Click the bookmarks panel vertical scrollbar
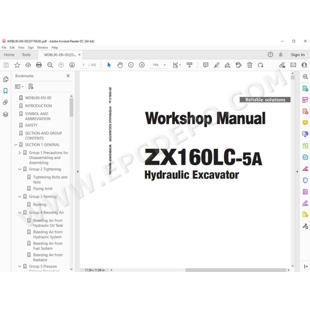The image size is (310, 310). click(71, 107)
